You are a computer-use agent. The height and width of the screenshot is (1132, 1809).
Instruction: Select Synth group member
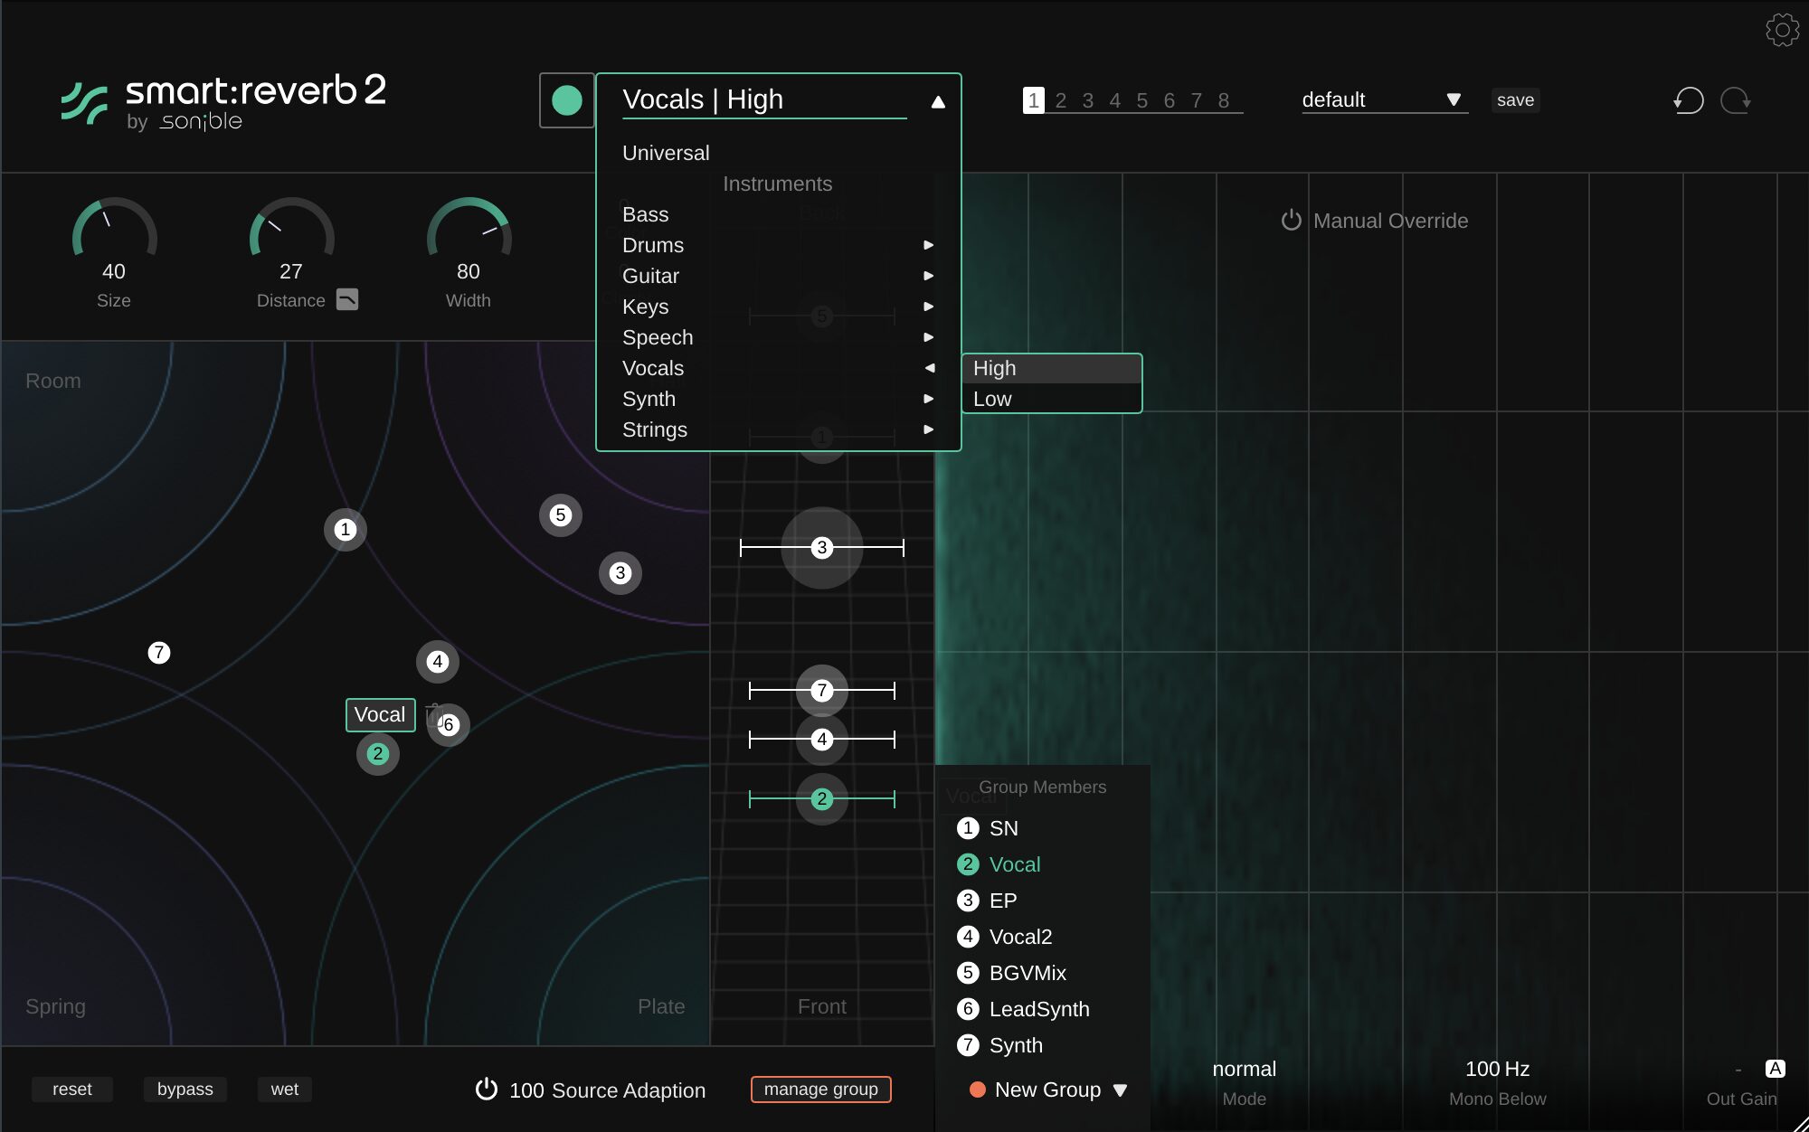1000,1045
